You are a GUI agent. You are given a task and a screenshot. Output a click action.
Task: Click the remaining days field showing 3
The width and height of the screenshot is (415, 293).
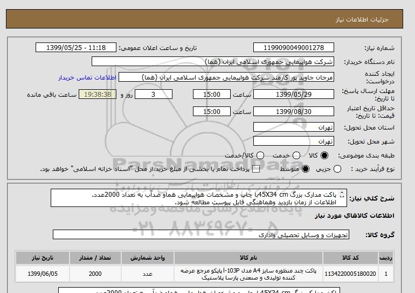click(154, 94)
